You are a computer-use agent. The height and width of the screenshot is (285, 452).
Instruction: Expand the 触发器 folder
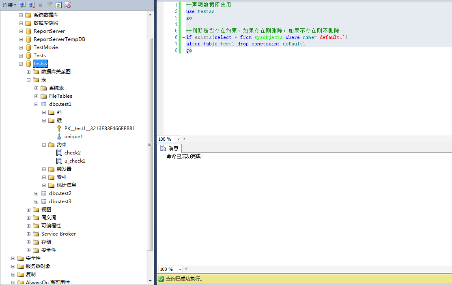pos(44,169)
